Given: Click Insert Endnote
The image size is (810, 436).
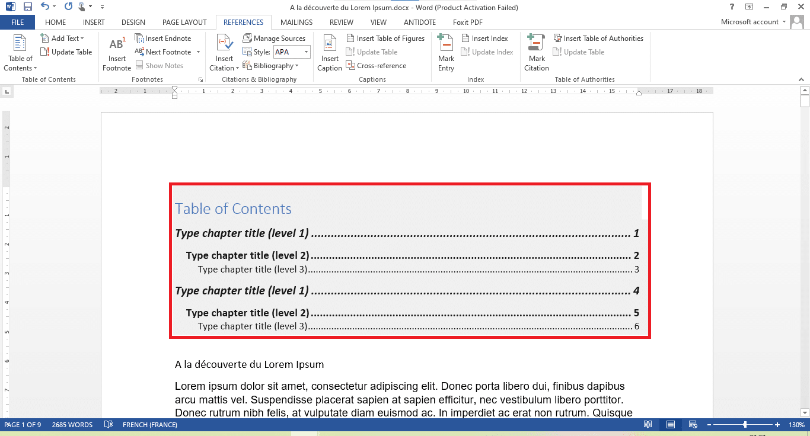Looking at the screenshot, I should 163,39.
